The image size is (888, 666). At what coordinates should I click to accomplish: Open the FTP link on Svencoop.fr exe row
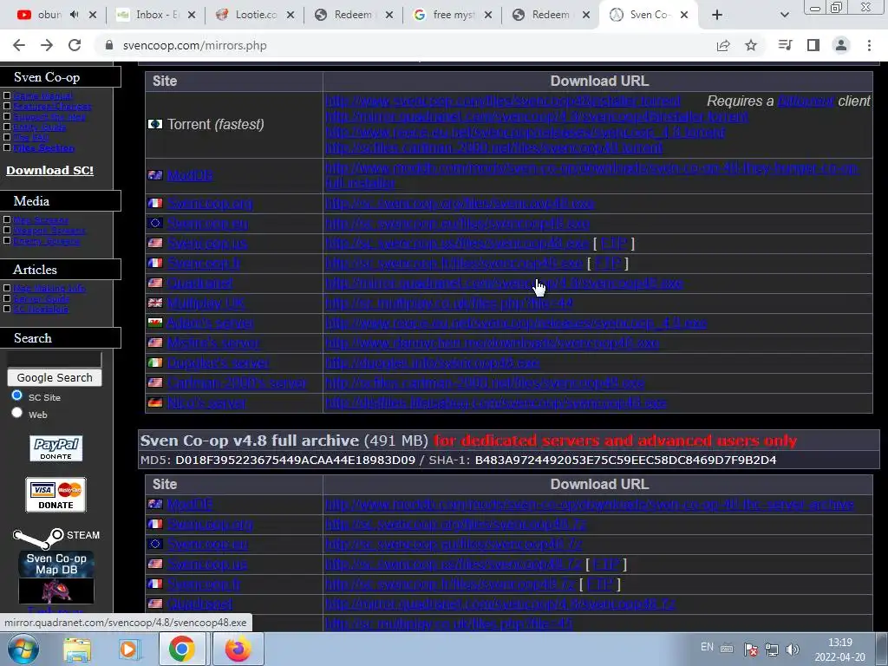[x=607, y=264]
